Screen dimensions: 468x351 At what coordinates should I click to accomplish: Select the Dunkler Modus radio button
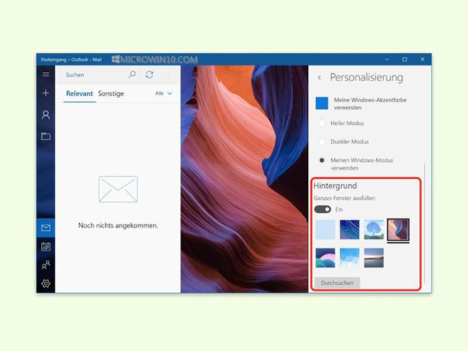[322, 142]
